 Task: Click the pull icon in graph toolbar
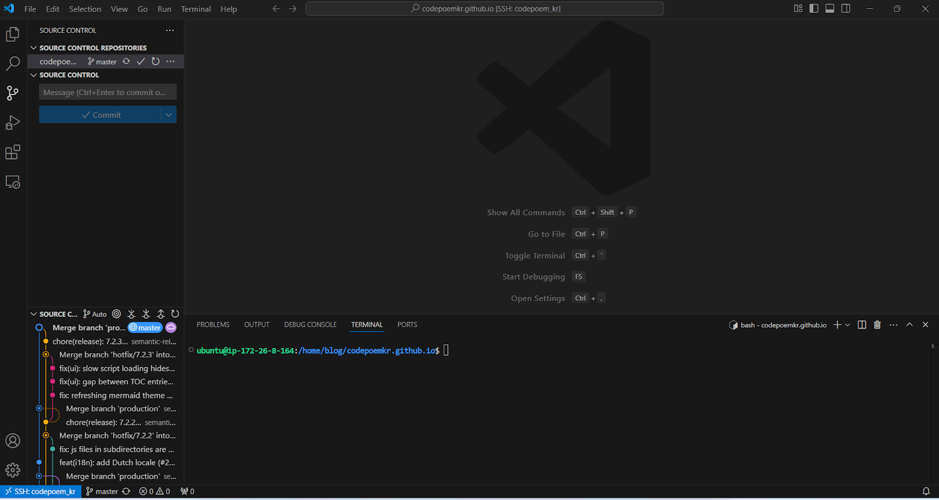(146, 314)
